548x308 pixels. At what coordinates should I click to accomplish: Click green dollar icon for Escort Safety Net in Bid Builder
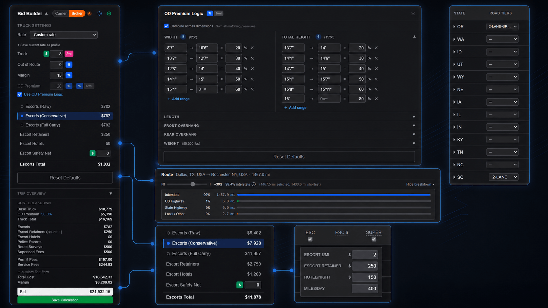tap(92, 153)
